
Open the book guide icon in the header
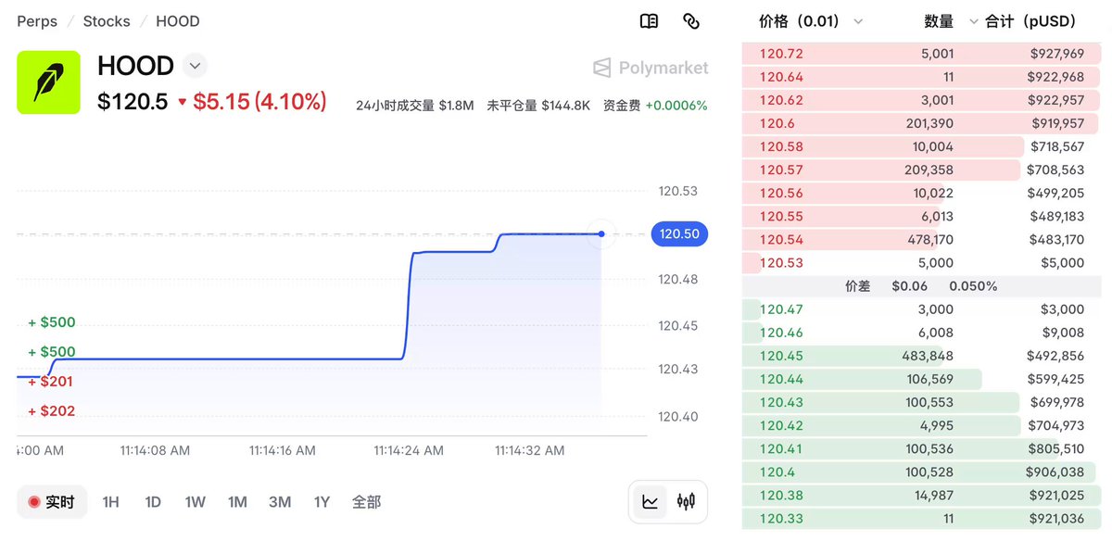(649, 20)
